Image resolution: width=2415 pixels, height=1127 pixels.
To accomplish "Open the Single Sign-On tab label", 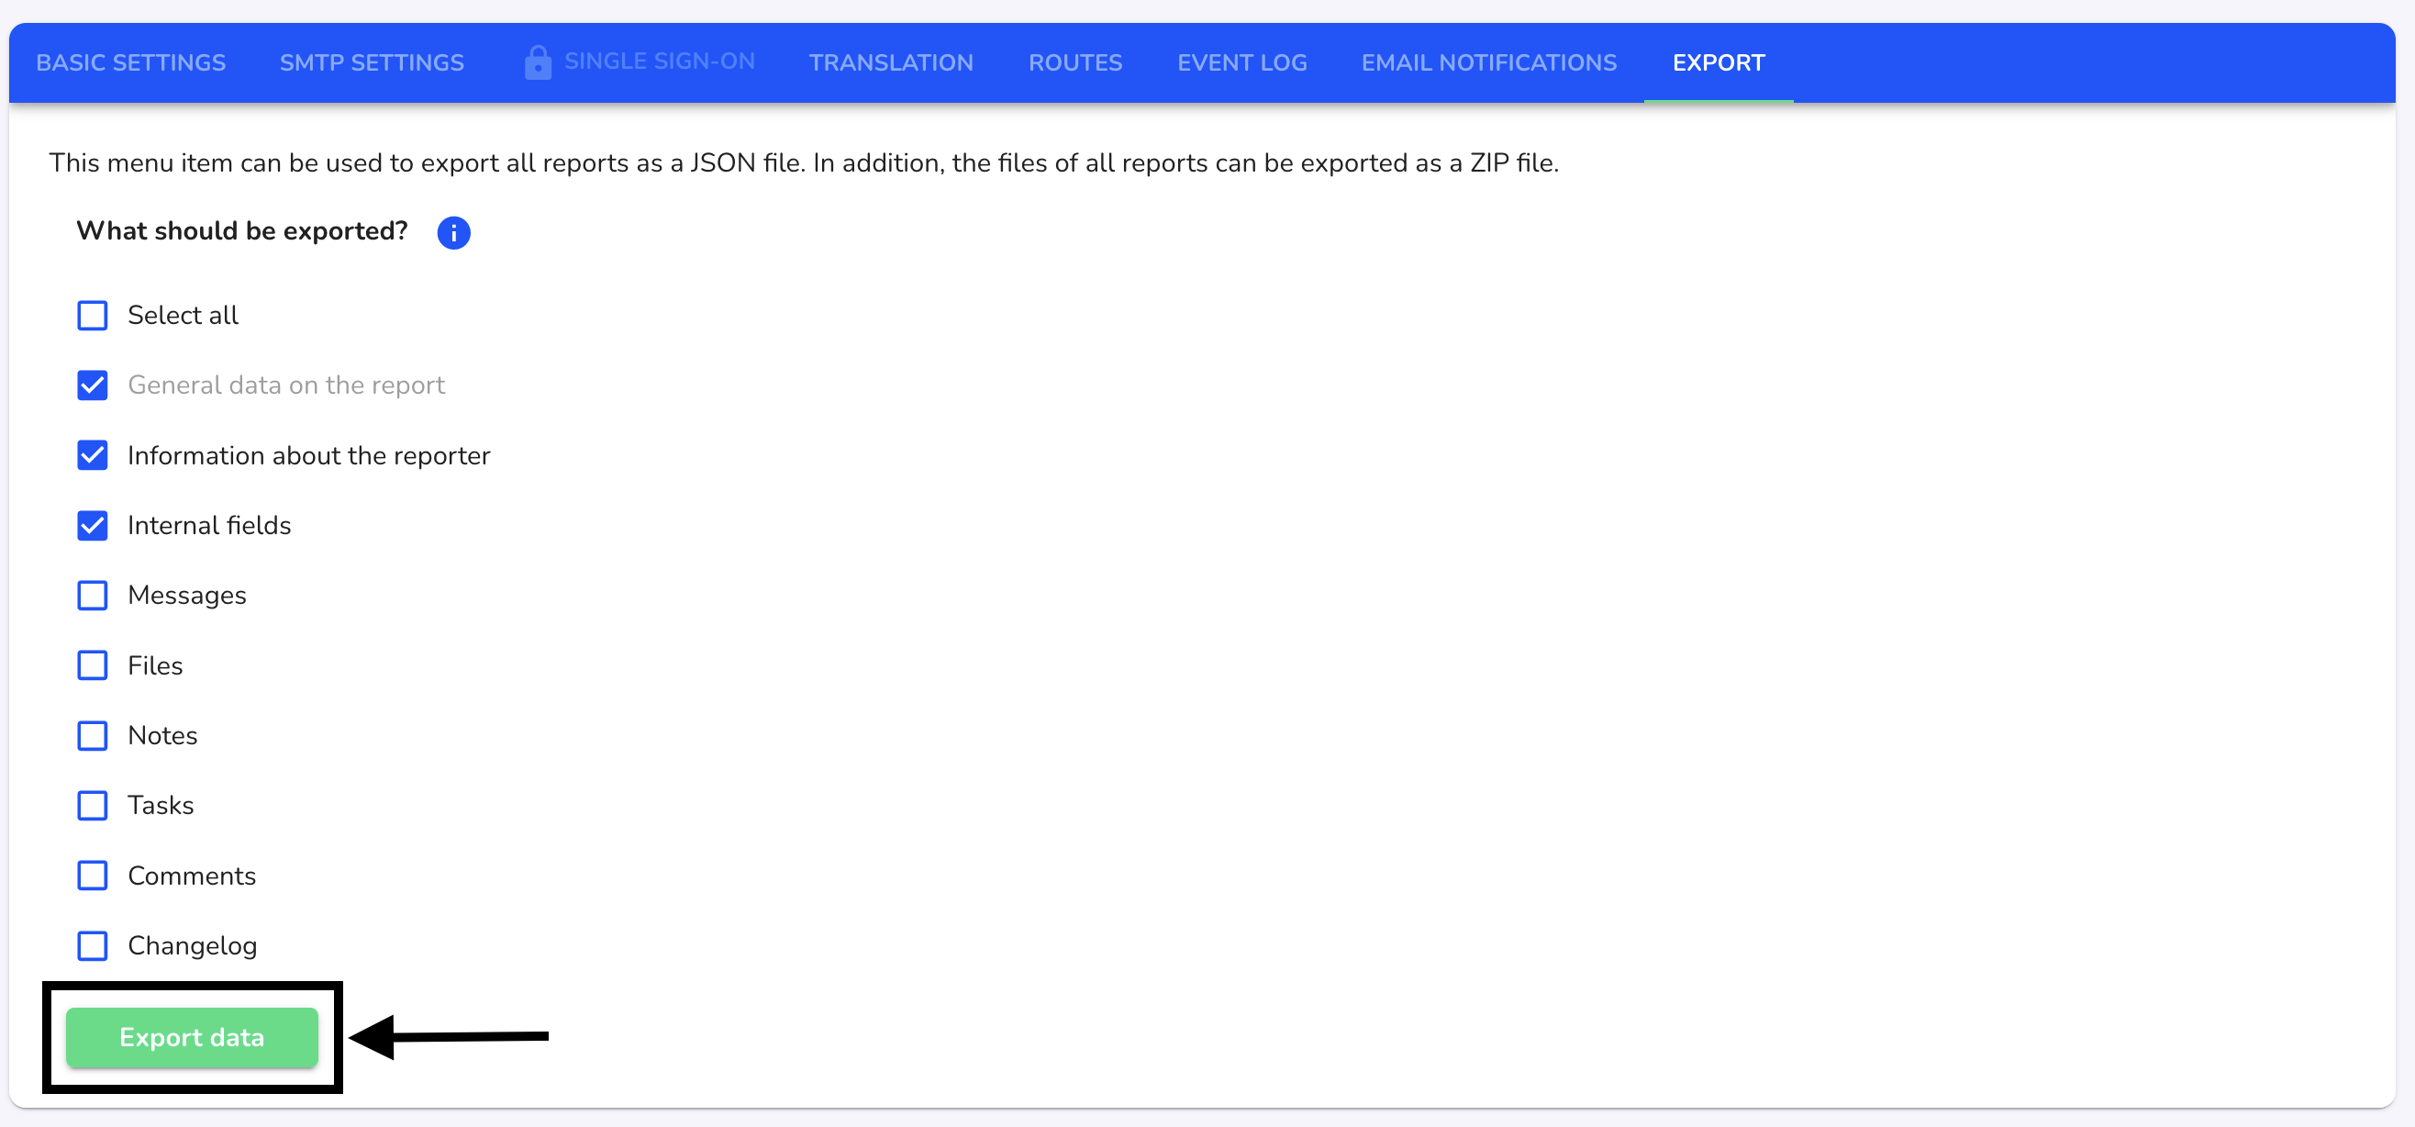I will 659,61.
